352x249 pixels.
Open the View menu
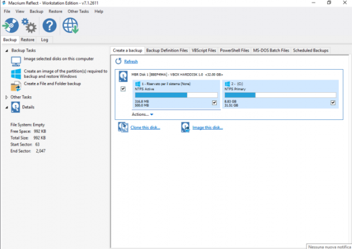point(20,12)
